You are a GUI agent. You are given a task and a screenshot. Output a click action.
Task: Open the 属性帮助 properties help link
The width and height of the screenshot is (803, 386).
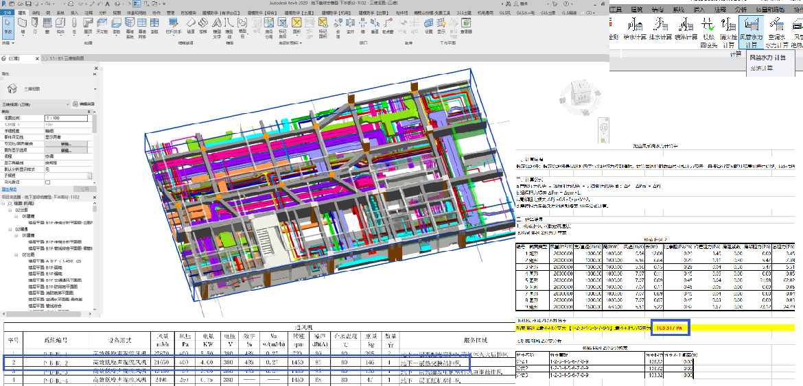pyautogui.click(x=9, y=189)
